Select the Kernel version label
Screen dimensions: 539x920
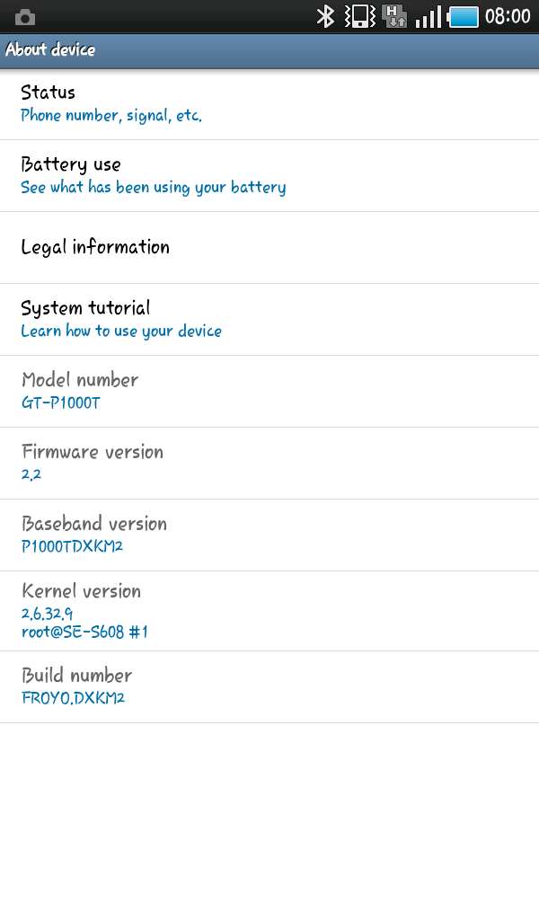[x=81, y=591]
